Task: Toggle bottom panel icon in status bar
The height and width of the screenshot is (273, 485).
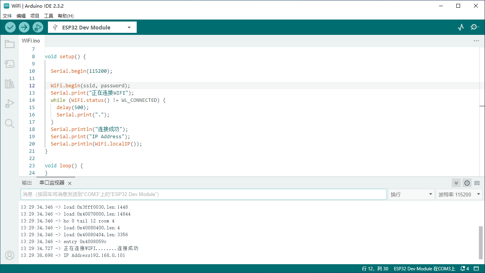Action: (x=477, y=268)
